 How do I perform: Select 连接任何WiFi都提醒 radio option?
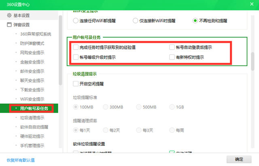[x=76, y=21]
